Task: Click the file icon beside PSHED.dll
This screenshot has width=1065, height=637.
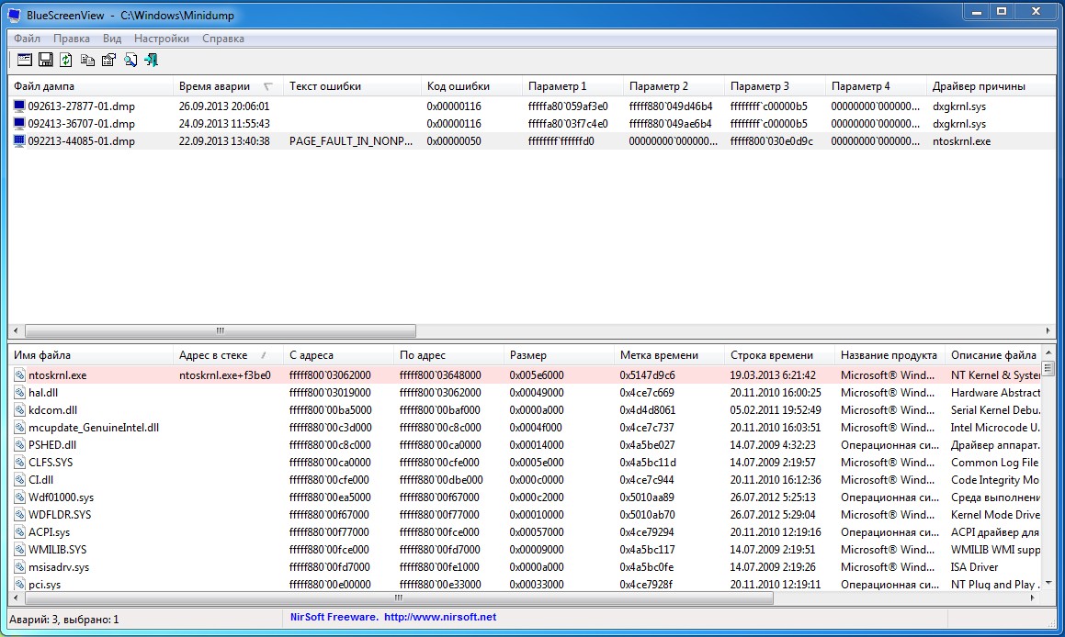Action: coord(19,445)
